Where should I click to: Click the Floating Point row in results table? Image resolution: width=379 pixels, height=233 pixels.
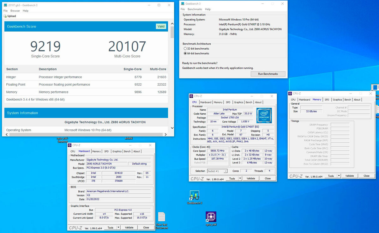click(x=86, y=84)
